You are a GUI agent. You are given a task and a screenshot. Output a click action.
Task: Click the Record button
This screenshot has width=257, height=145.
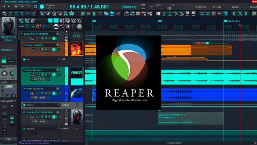(x=35, y=7)
